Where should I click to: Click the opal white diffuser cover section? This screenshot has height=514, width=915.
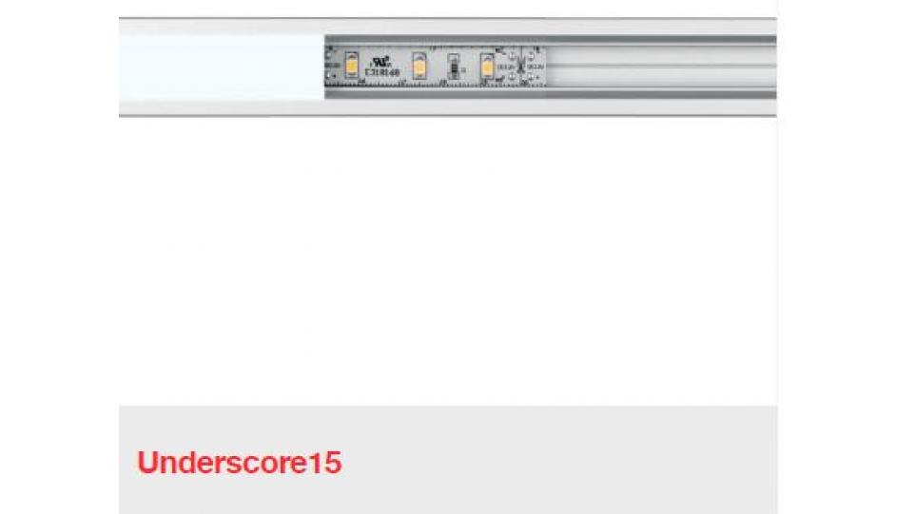click(x=222, y=67)
